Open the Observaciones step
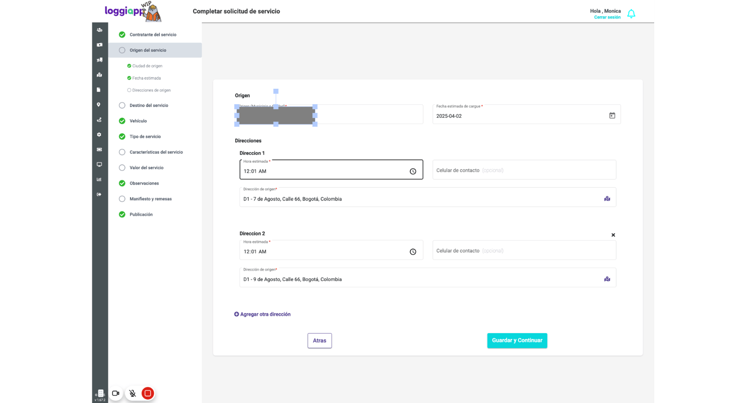The height and width of the screenshot is (403, 746). coord(144,183)
